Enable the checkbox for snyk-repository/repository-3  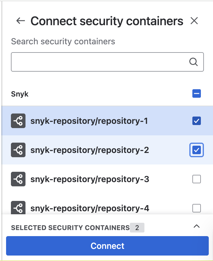click(197, 179)
